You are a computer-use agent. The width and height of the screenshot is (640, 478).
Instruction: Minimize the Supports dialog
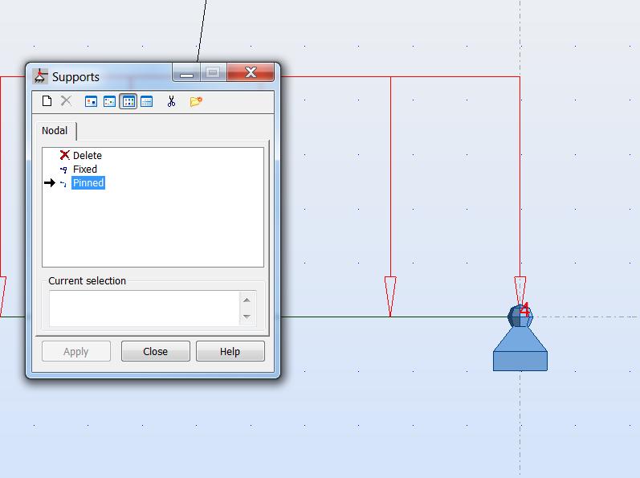(186, 73)
